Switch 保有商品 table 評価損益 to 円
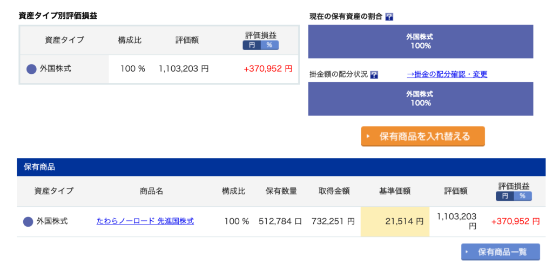 505,197
